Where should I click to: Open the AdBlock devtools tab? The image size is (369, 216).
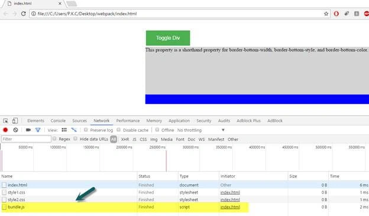[x=275, y=120]
